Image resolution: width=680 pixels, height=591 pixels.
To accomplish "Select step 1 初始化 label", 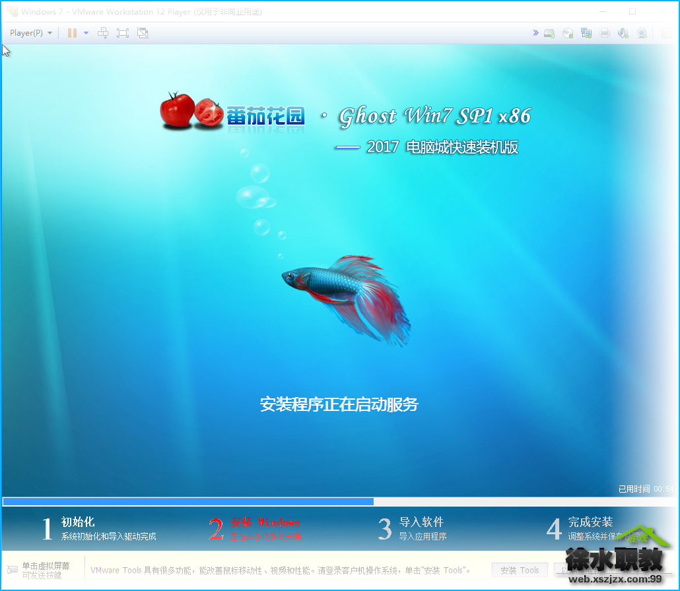I will pyautogui.click(x=78, y=522).
